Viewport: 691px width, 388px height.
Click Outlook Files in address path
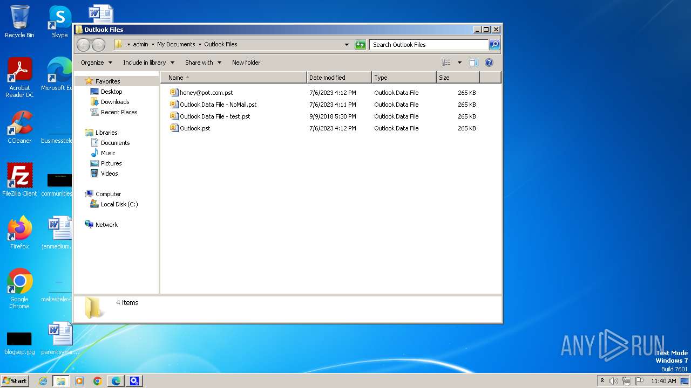[x=220, y=45]
